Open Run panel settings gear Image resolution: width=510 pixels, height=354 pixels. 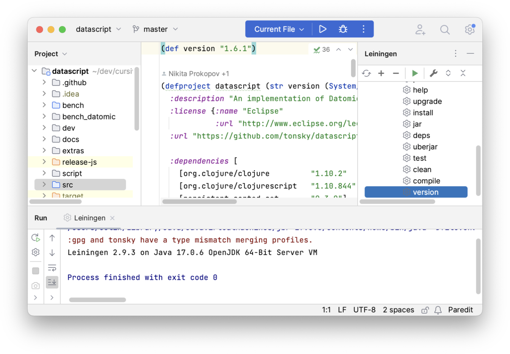coord(36,252)
